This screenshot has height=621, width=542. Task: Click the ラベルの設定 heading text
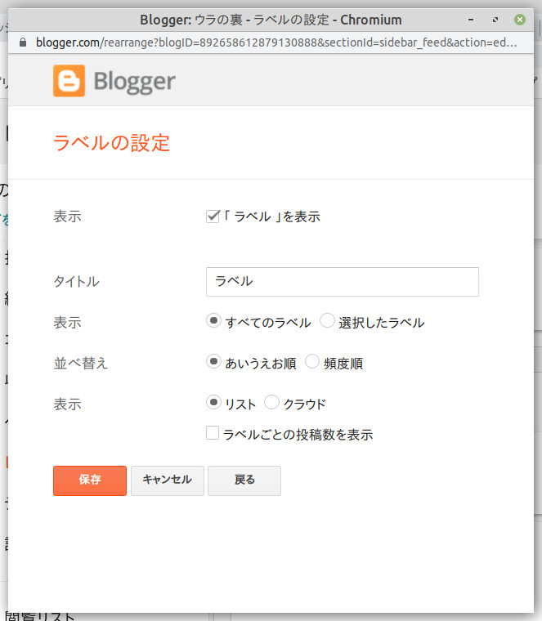pyautogui.click(x=111, y=143)
